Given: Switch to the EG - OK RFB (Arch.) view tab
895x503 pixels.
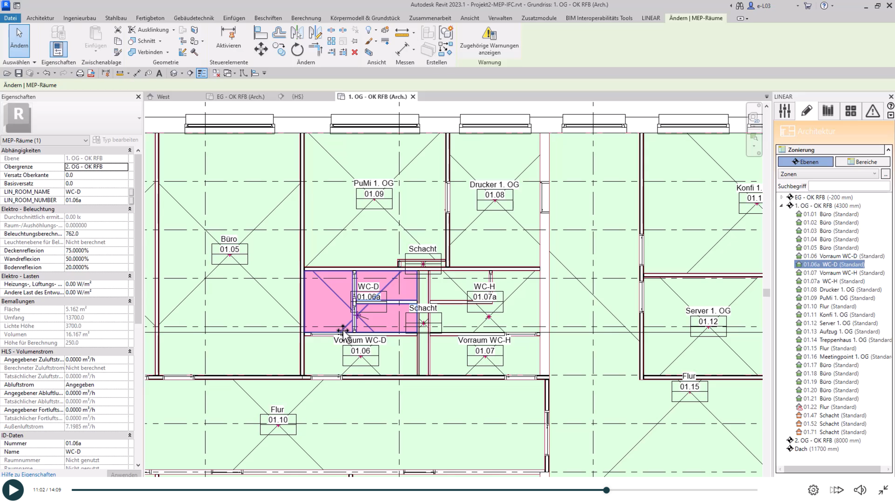Looking at the screenshot, I should (240, 97).
